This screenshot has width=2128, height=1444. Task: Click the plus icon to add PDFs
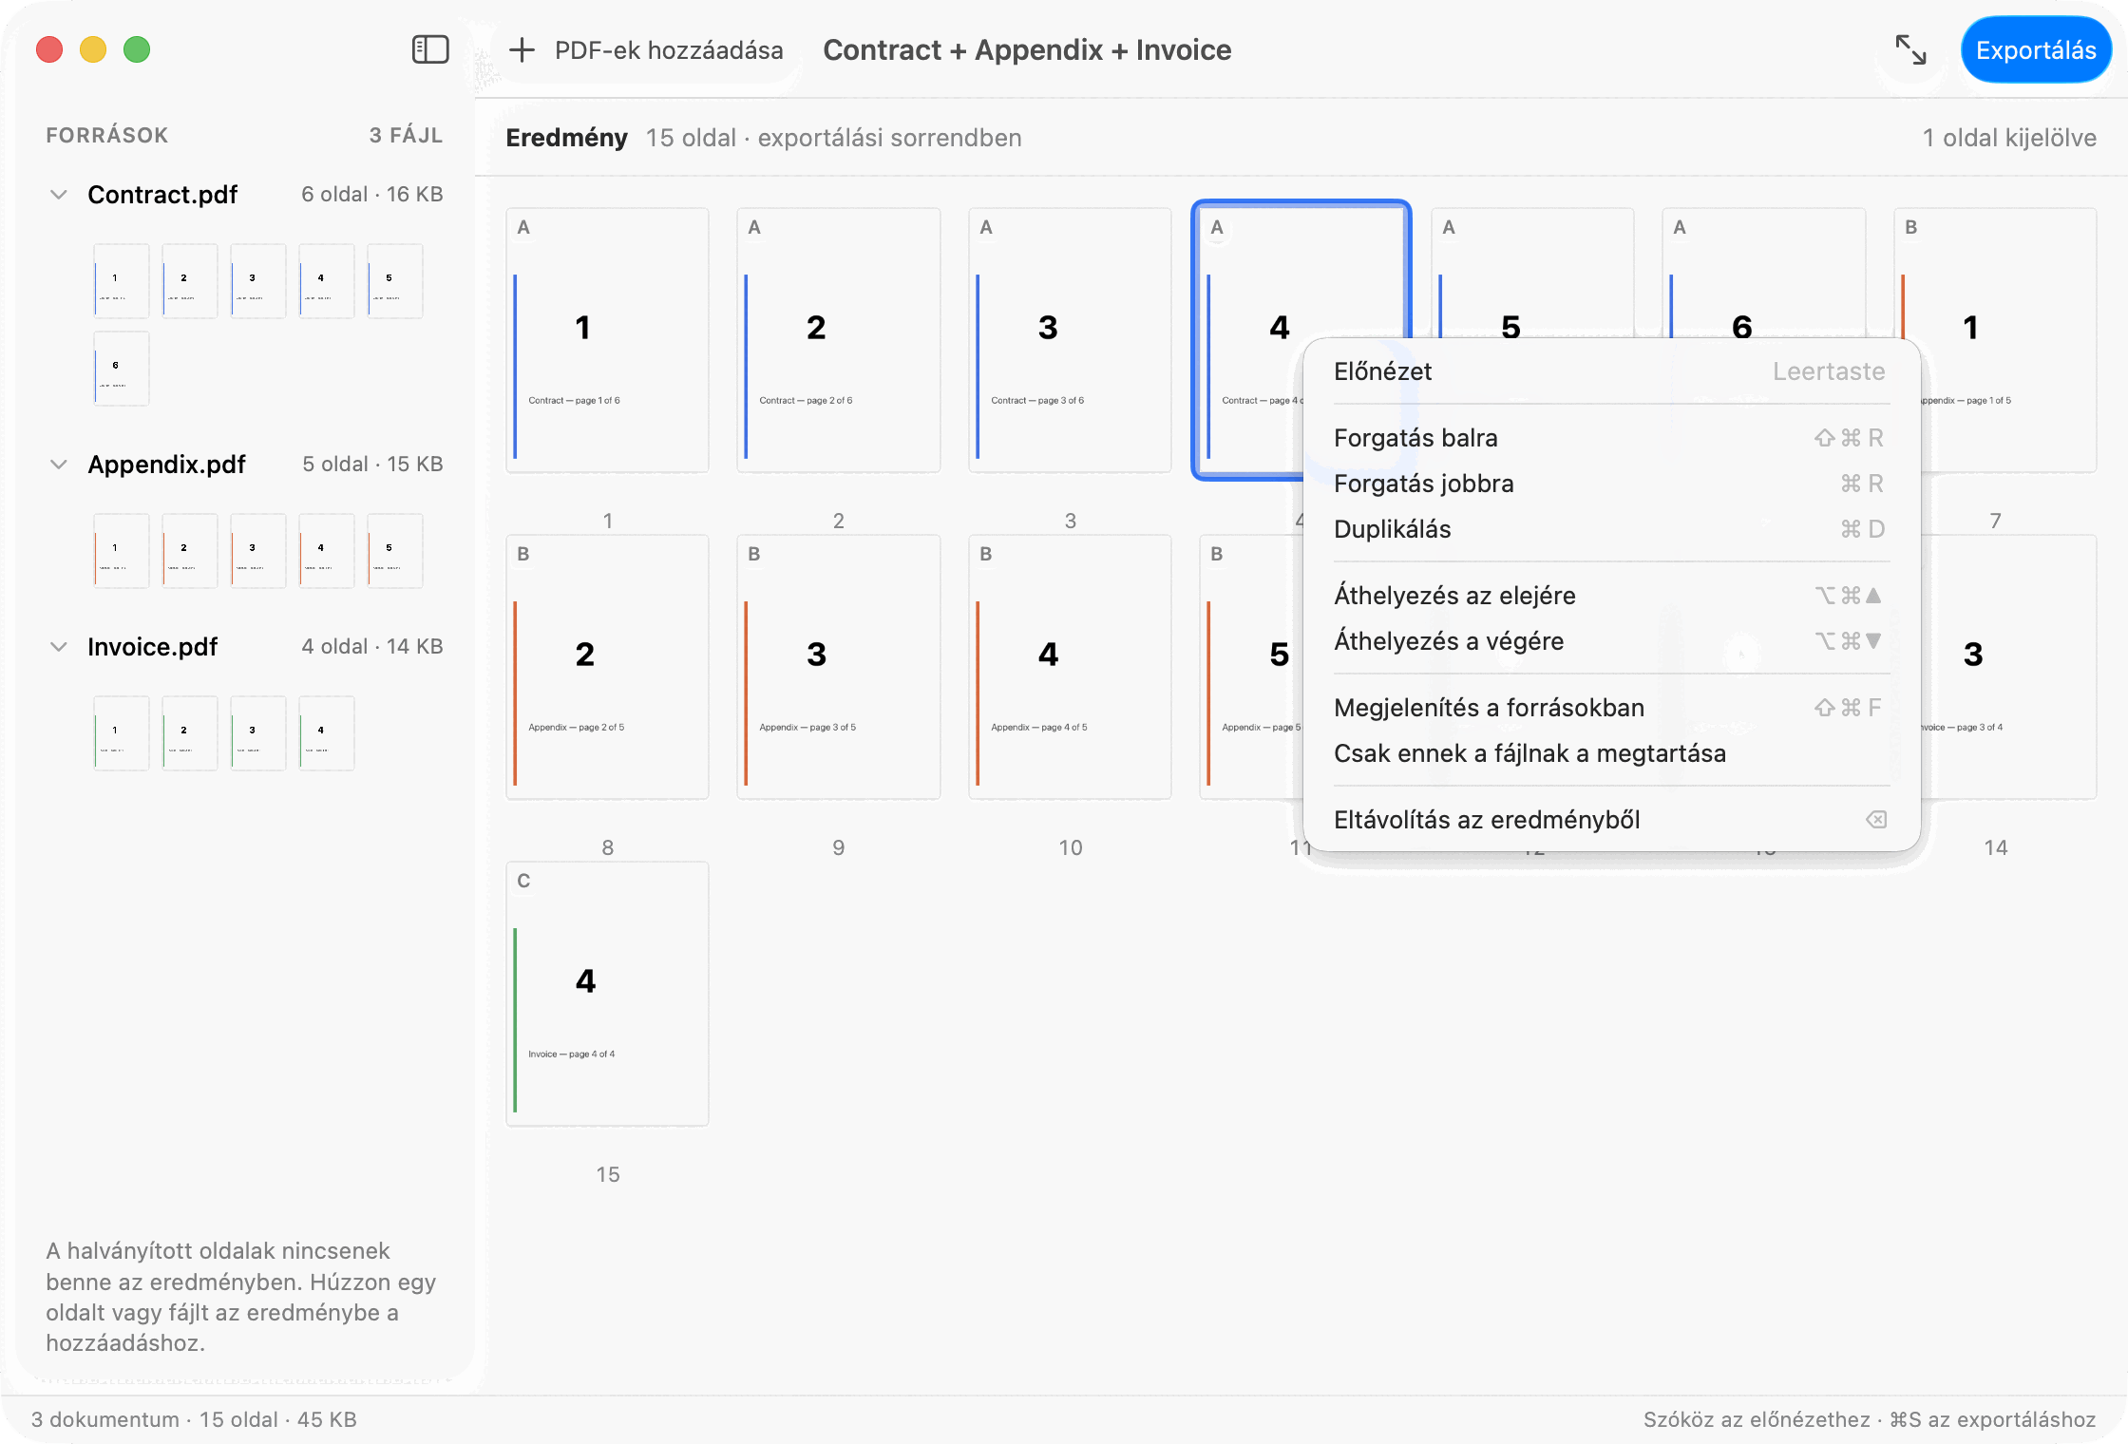(x=522, y=49)
